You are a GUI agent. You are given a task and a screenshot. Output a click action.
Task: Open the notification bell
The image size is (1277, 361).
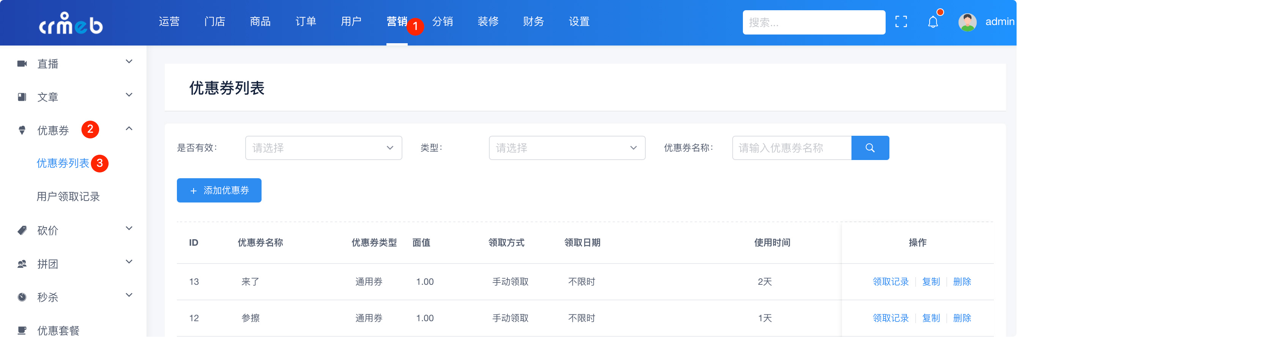[x=932, y=22]
